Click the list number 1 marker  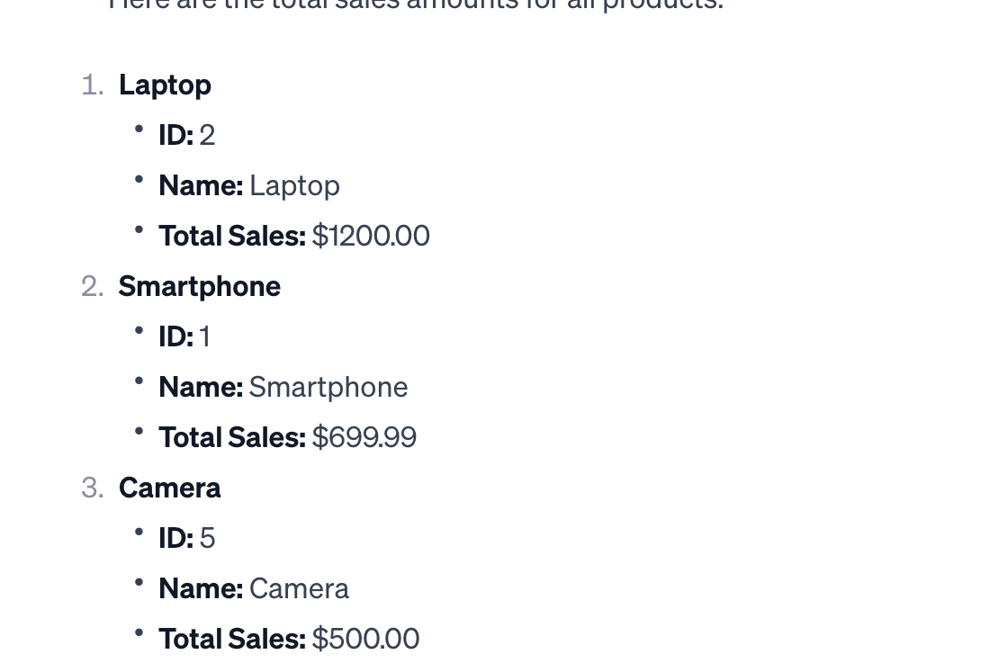tap(92, 85)
